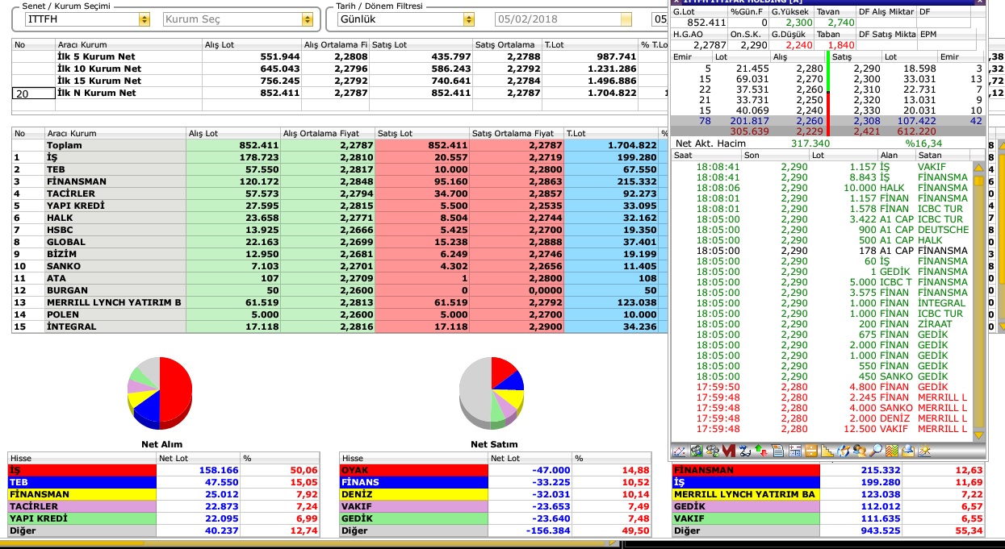This screenshot has width=1005, height=549.
Task: Click the yellow staircase toolbar icon
Action: click(827, 451)
